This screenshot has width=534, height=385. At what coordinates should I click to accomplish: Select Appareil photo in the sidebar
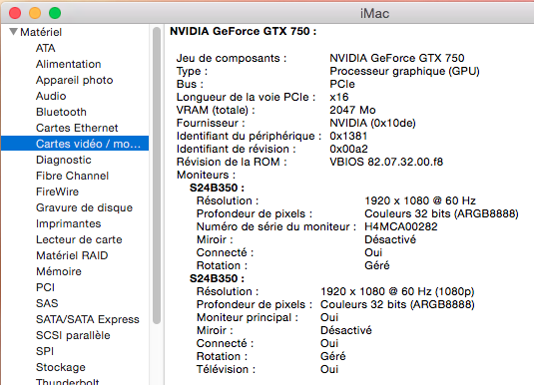(74, 80)
